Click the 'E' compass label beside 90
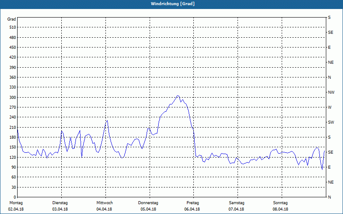 click(329, 167)
